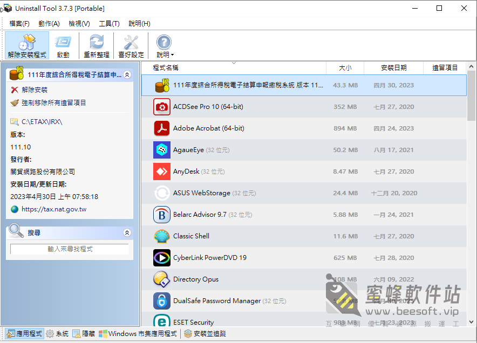This screenshot has height=343, width=477.
Task: Select the ASUS WebStorage icon
Action: [x=162, y=193]
